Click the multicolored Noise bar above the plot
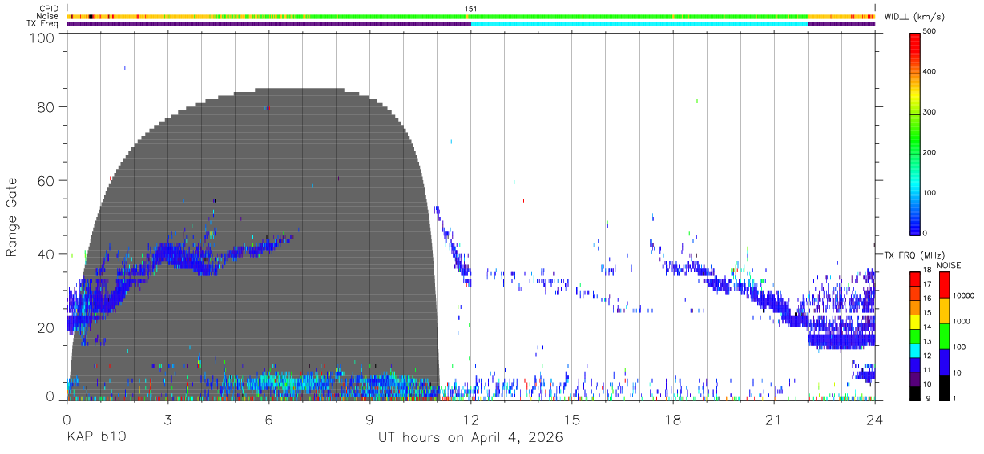 click(x=470, y=16)
